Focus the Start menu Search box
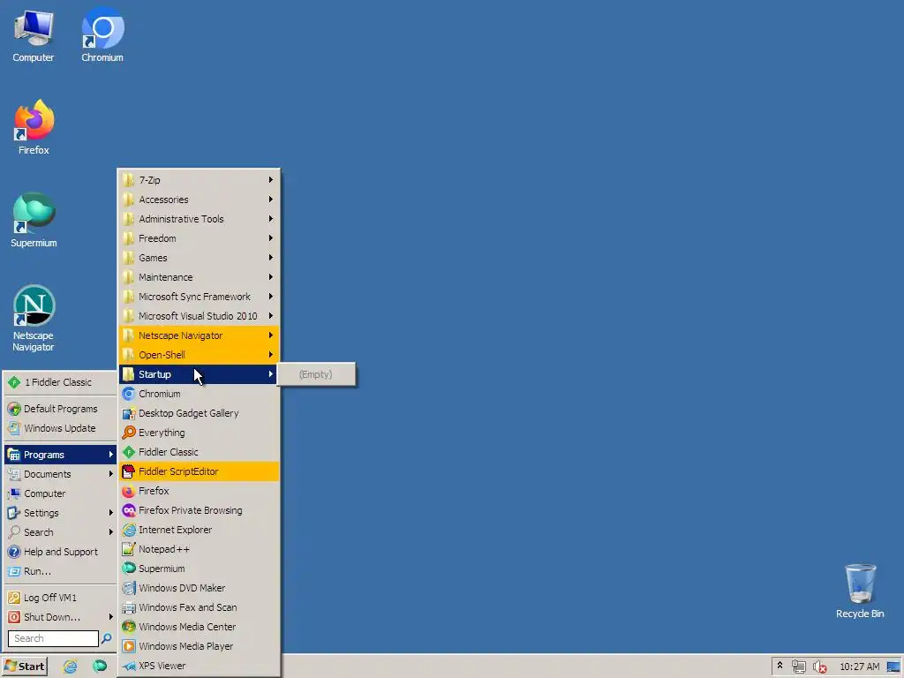The height and width of the screenshot is (678, 904). (53, 638)
